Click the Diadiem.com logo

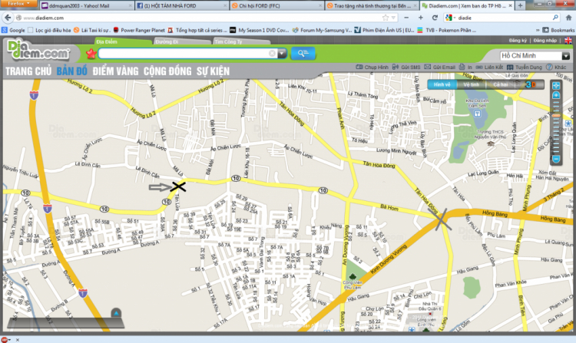(x=38, y=51)
